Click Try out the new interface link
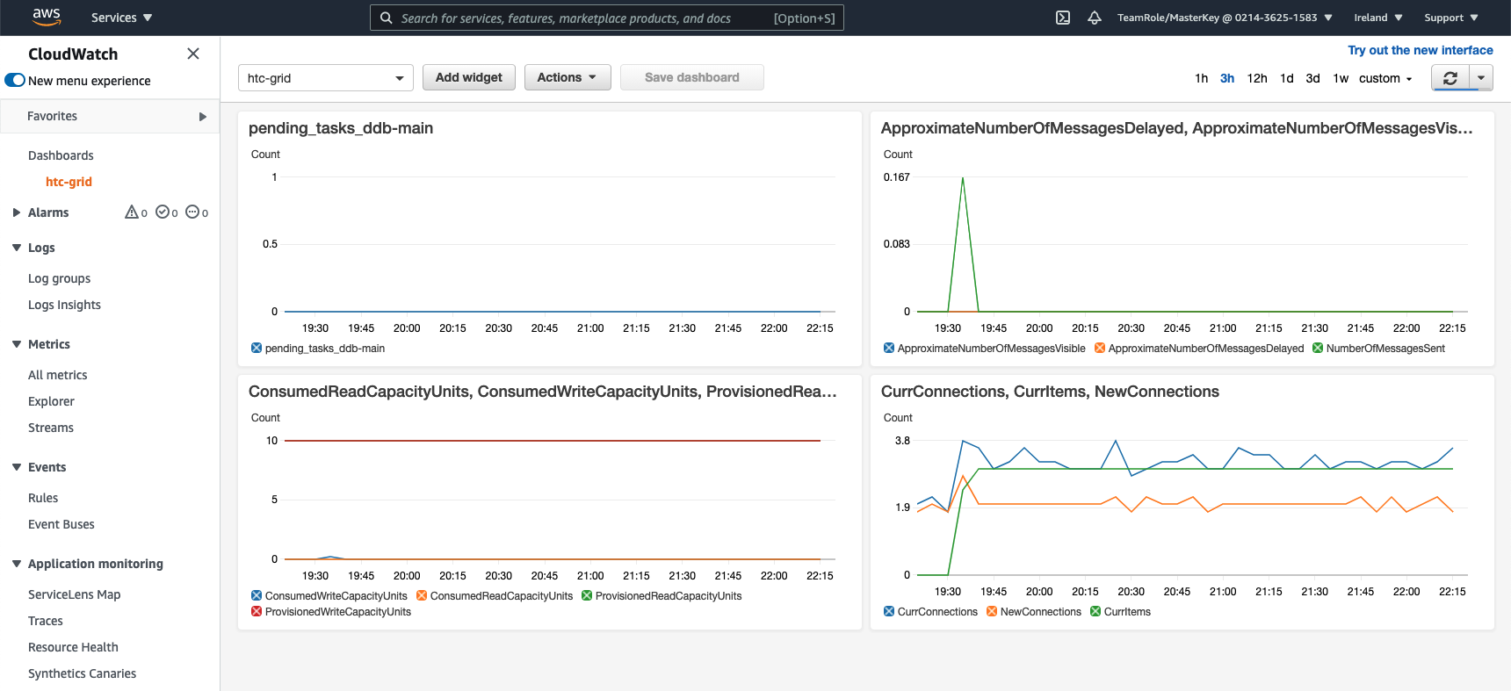Image resolution: width=1511 pixels, height=691 pixels. click(1420, 50)
